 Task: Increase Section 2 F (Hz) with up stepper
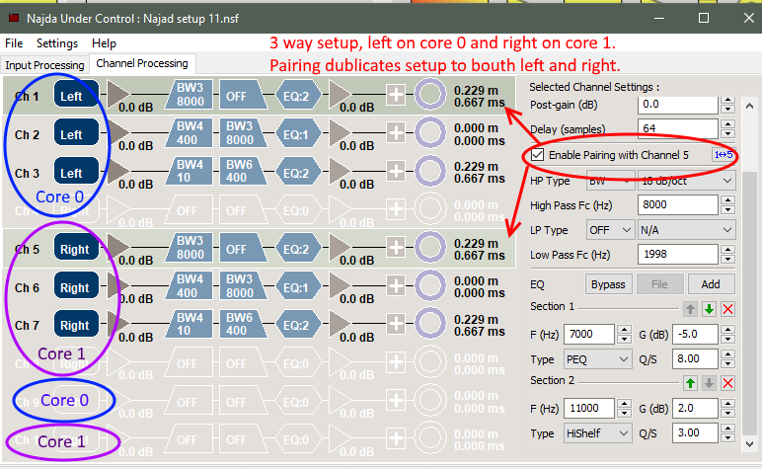pos(624,404)
